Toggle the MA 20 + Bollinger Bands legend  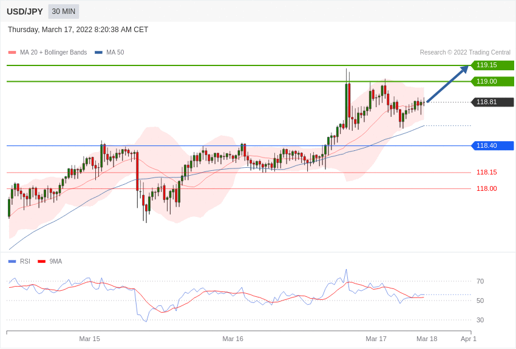tap(48, 52)
